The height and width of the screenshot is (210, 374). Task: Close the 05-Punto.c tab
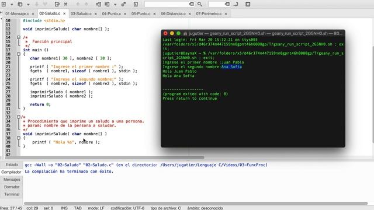coord(154,14)
